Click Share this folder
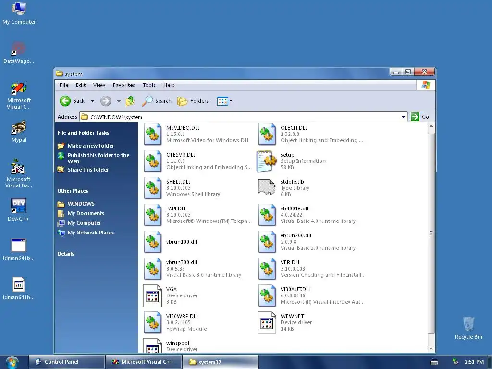 click(88, 170)
